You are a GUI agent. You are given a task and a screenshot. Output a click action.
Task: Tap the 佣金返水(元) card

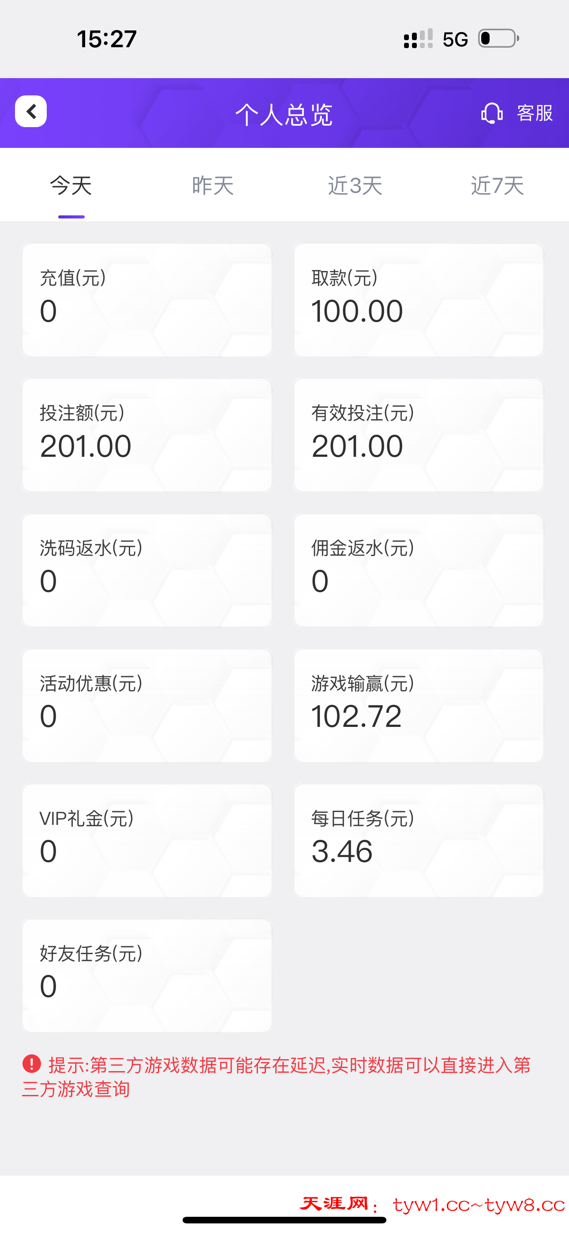(x=419, y=570)
